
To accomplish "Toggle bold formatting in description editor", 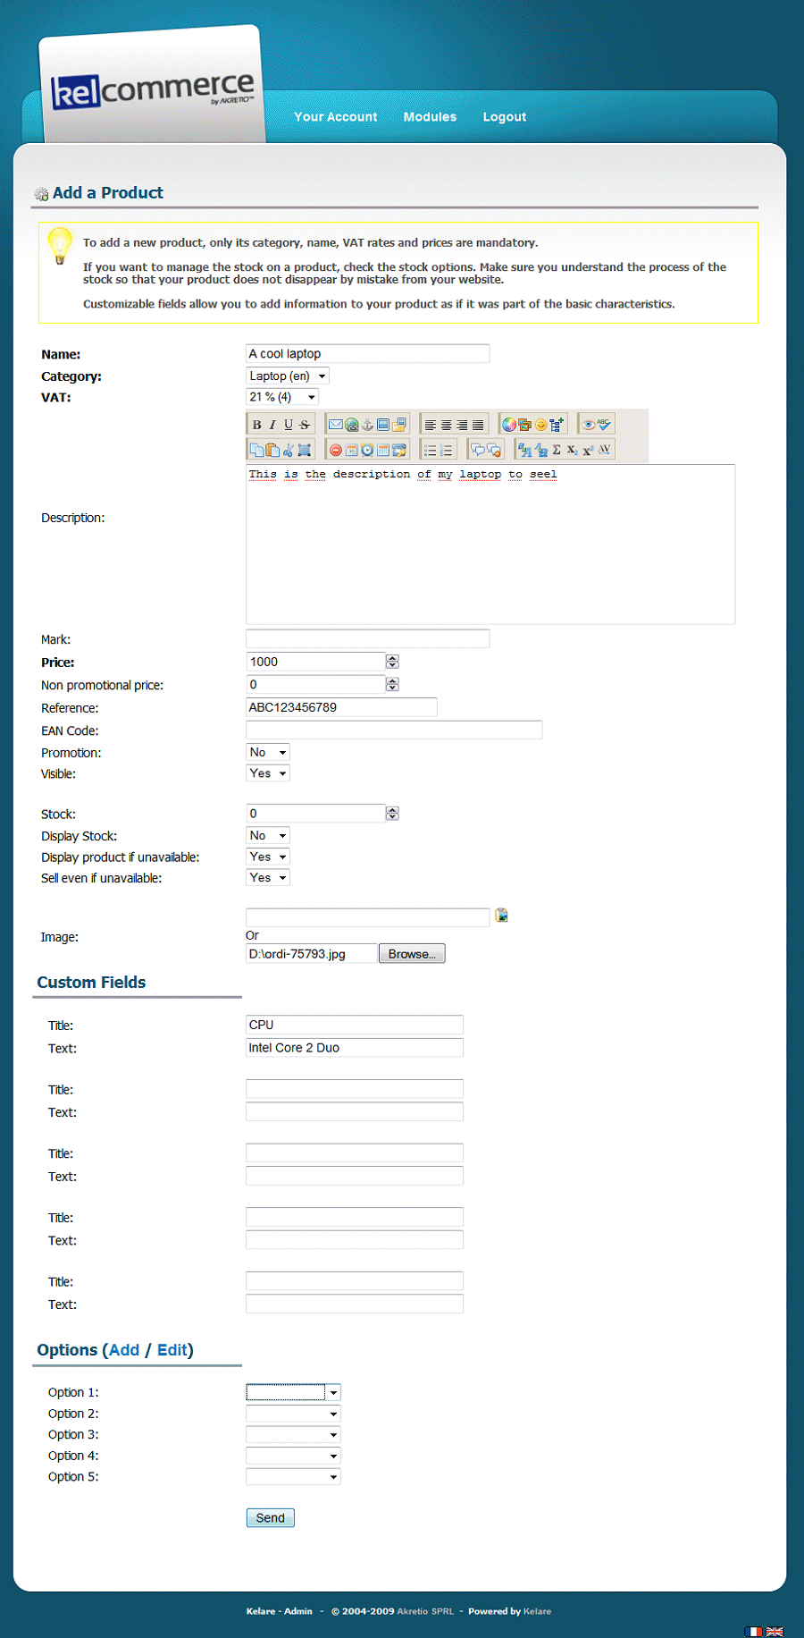I will [256, 425].
